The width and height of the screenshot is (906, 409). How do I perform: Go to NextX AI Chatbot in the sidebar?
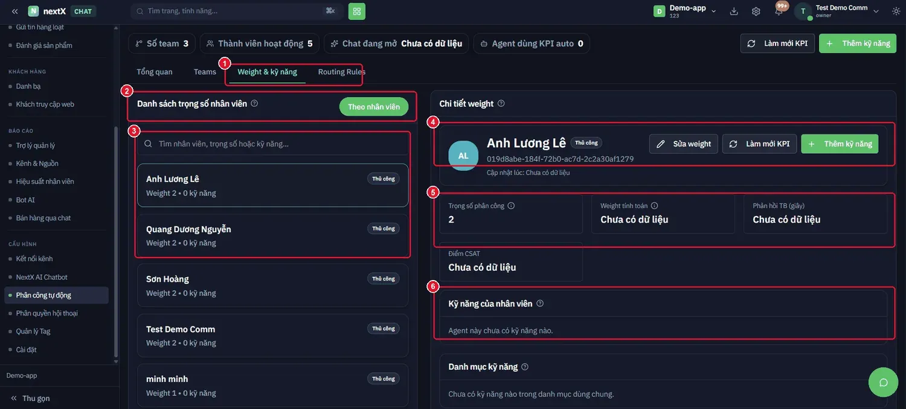point(42,277)
